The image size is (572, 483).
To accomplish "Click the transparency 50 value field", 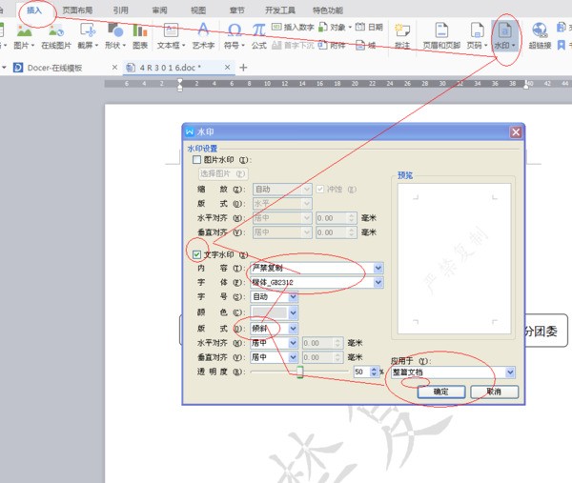I will tap(361, 372).
